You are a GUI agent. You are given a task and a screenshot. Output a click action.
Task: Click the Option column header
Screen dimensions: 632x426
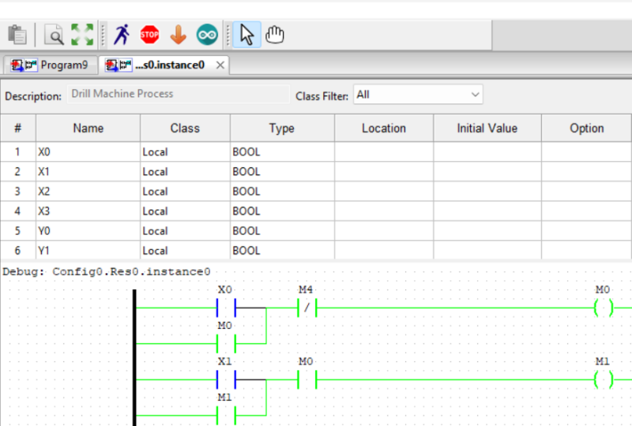coord(586,128)
